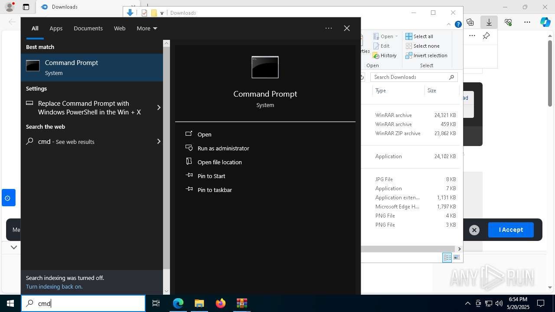Expand the Customize Quick Access Toolbar dropdown

[x=162, y=13]
